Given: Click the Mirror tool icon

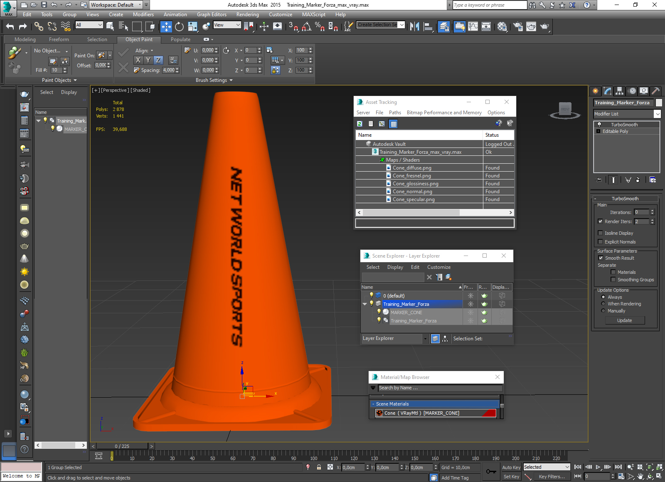Looking at the screenshot, I should 414,27.
